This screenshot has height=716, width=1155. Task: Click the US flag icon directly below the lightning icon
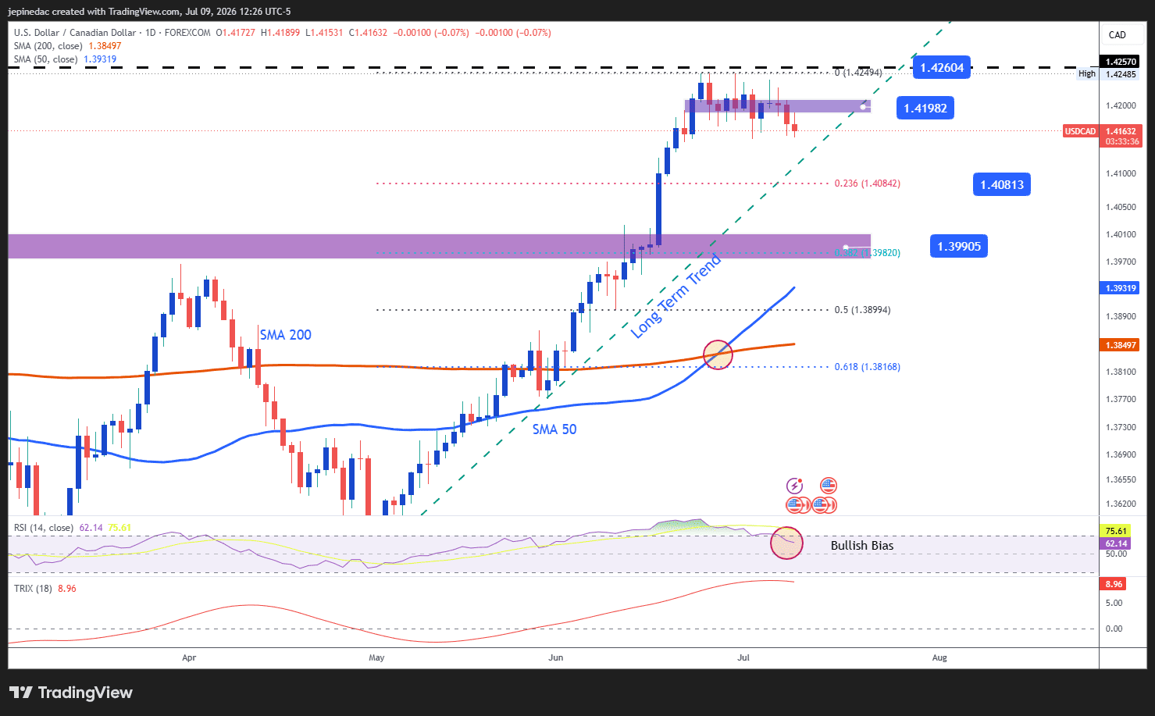point(794,505)
